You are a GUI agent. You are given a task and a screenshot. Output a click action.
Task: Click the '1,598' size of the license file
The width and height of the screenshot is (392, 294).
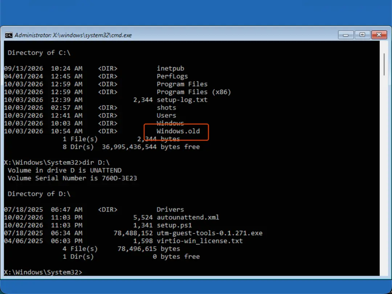[143, 241]
